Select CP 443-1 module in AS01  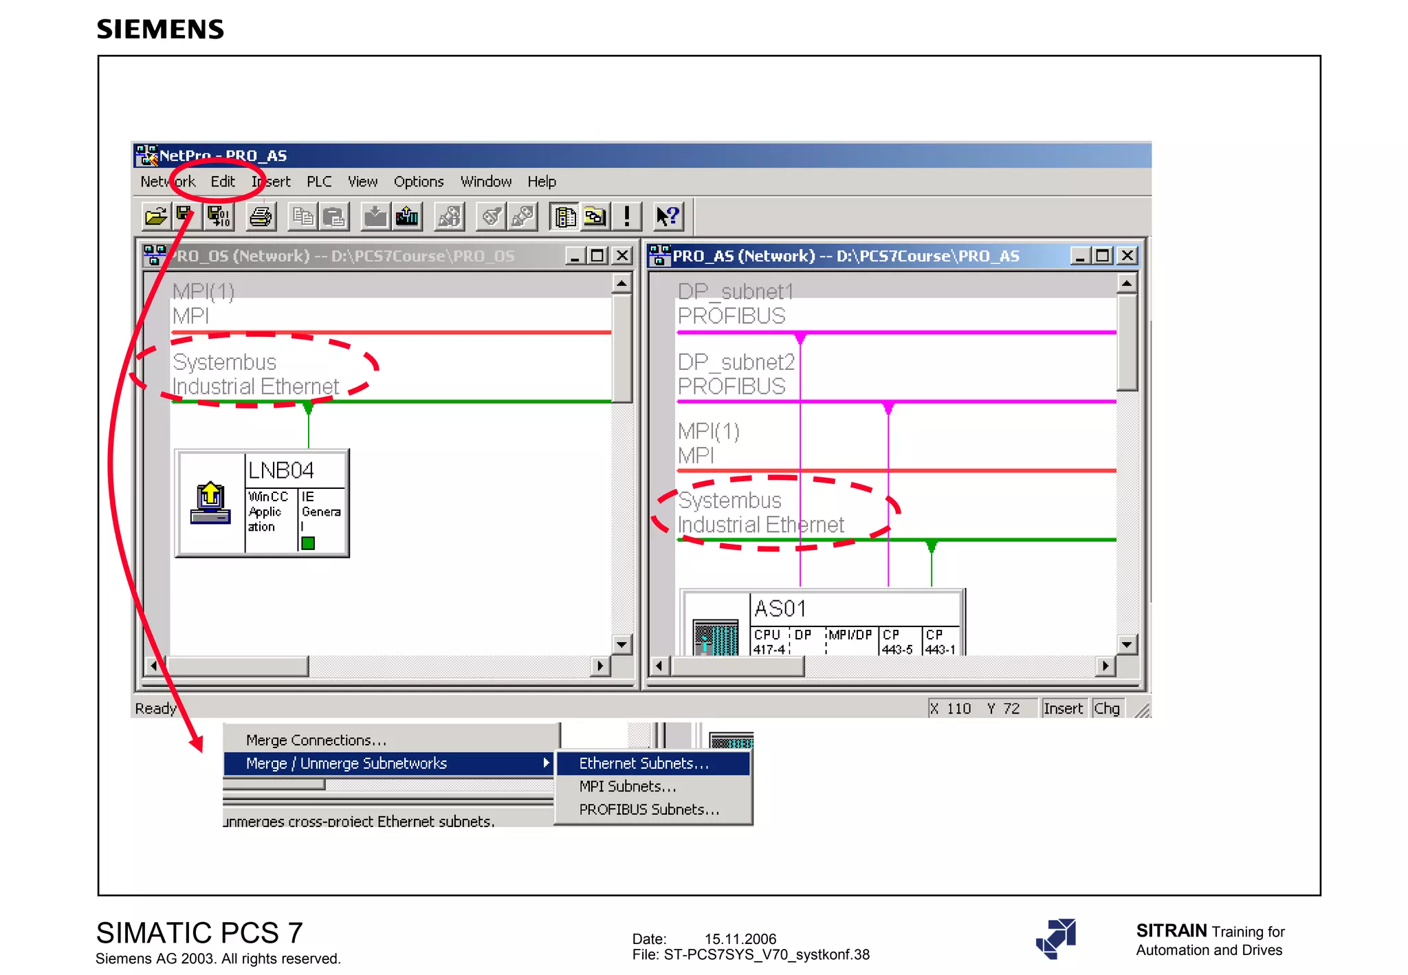pyautogui.click(x=941, y=641)
